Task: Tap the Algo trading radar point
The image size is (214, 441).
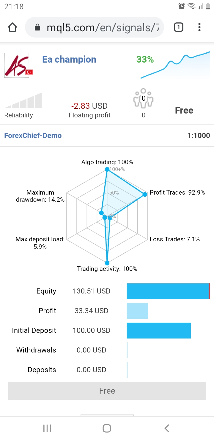Action: (107, 170)
